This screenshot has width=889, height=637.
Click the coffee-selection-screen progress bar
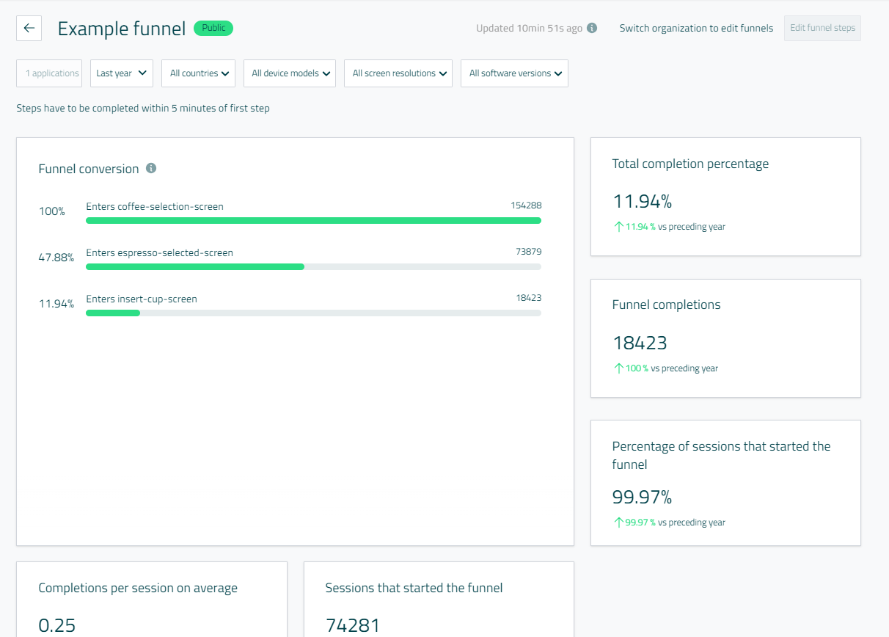(313, 220)
